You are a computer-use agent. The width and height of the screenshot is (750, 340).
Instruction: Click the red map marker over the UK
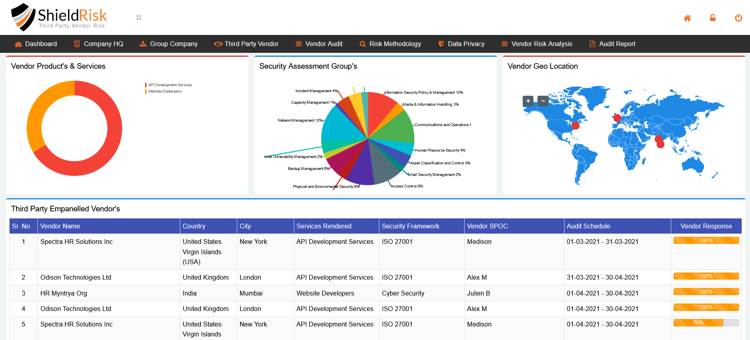tap(617, 118)
